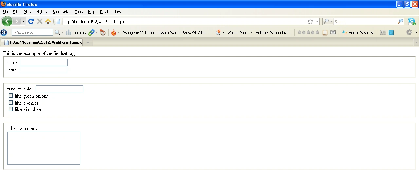419x180 pixels.
Task: Open the View menu
Action: [27, 12]
